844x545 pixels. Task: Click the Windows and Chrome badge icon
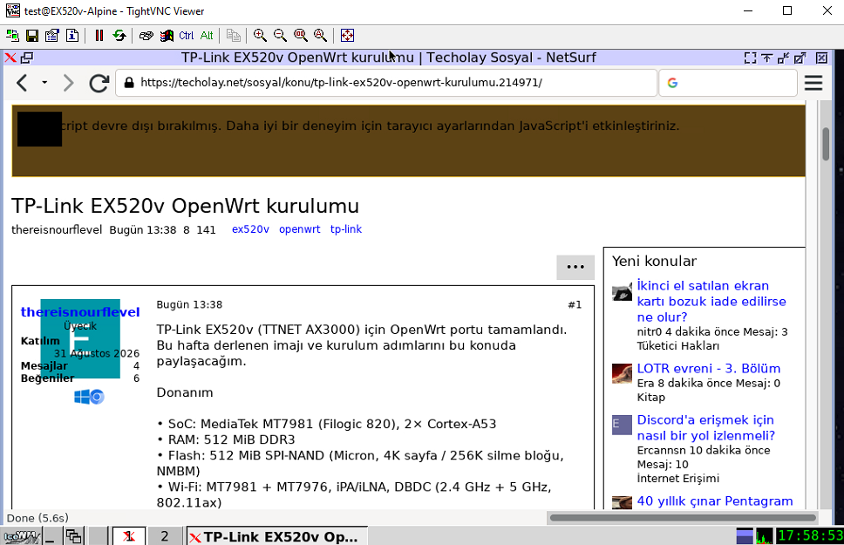(89, 397)
